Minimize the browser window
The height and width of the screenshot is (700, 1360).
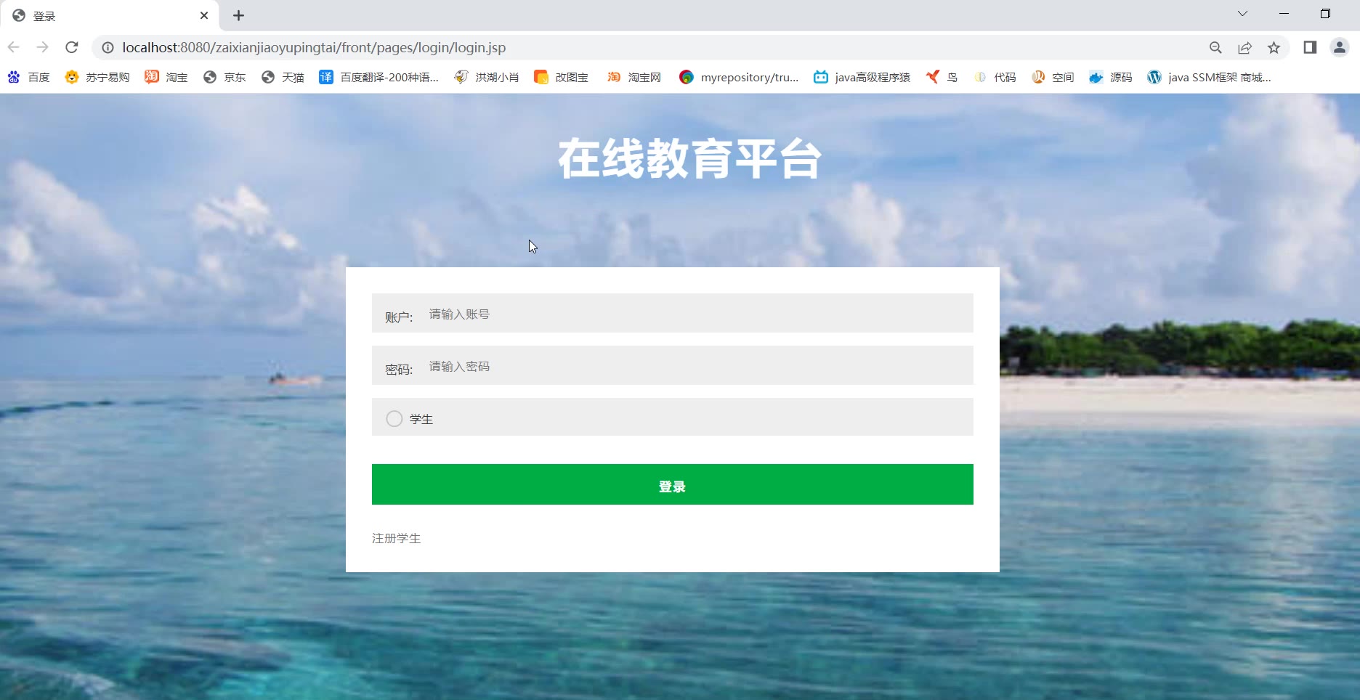tap(1284, 14)
